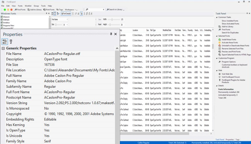
Task: Toggle the Angsana New font checkbox
Action: [x=2, y=25]
